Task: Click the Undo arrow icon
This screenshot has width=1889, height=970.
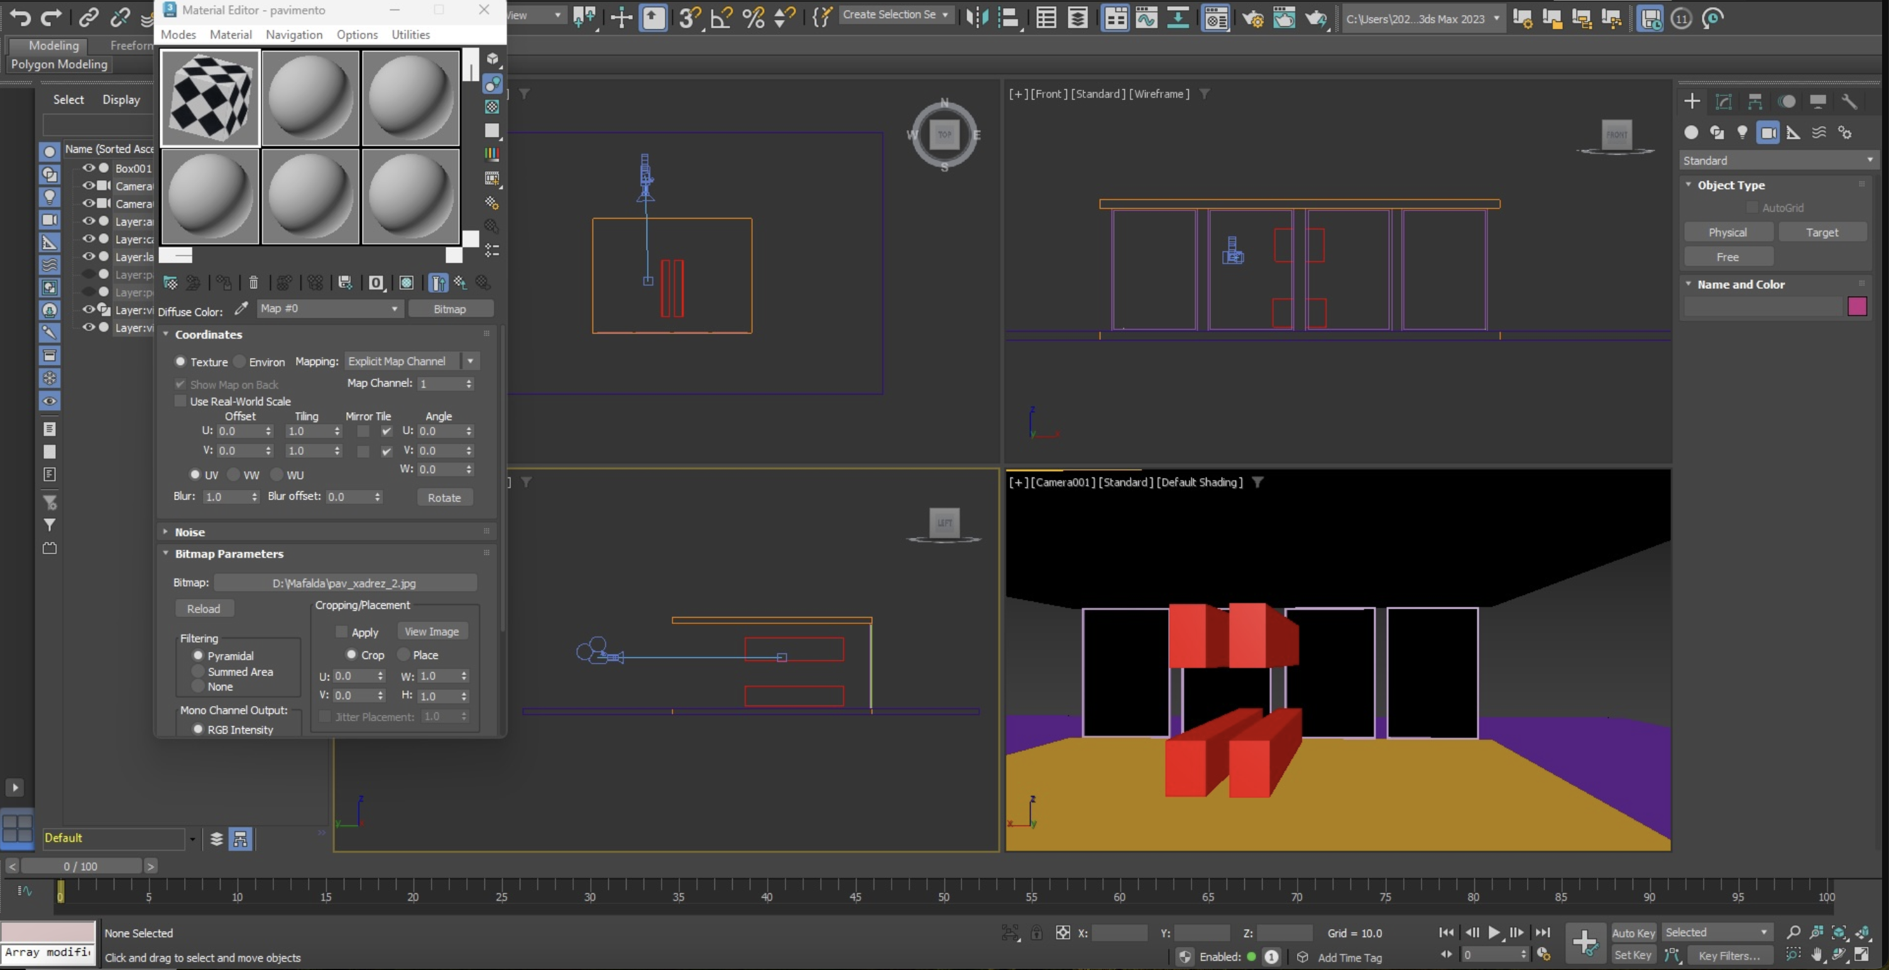Action: [x=20, y=18]
